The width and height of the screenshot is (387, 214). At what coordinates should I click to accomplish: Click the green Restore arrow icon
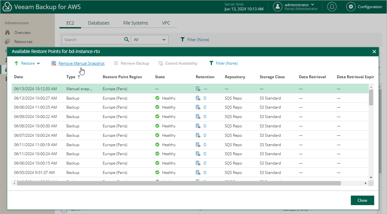tap(16, 63)
